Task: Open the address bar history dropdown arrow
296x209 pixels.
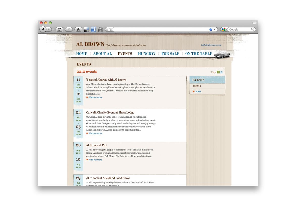Action: click(215, 29)
